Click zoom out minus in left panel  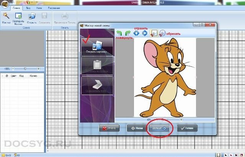pyautogui.click(x=13, y=69)
